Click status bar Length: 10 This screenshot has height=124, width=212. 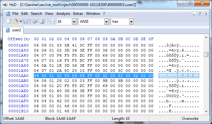[x=121, y=119]
